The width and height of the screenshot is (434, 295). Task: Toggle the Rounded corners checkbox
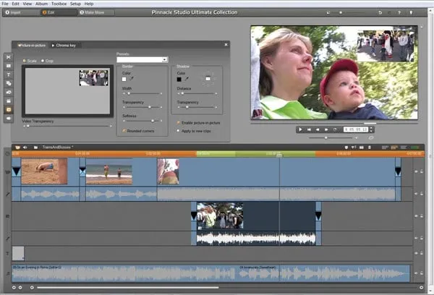point(124,130)
